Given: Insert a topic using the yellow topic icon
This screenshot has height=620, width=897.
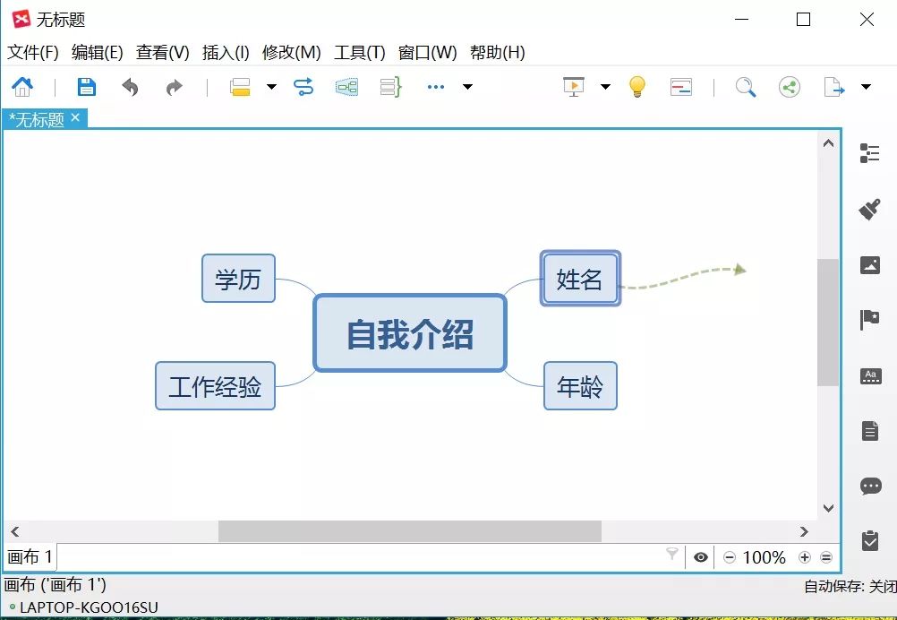Looking at the screenshot, I should pyautogui.click(x=240, y=87).
